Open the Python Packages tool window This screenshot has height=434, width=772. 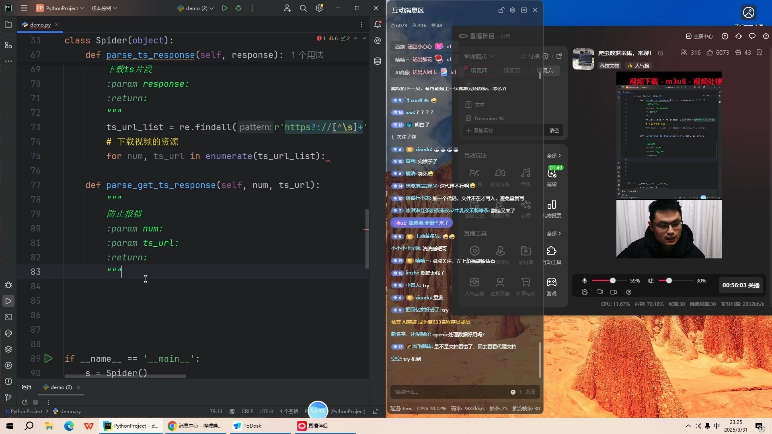tap(8, 349)
